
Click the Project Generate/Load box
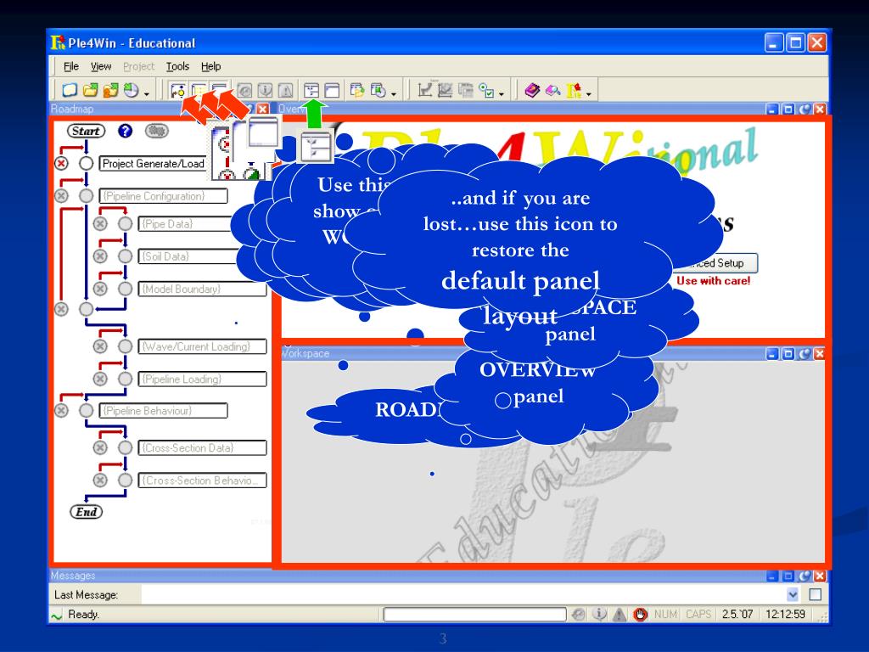tap(154, 164)
